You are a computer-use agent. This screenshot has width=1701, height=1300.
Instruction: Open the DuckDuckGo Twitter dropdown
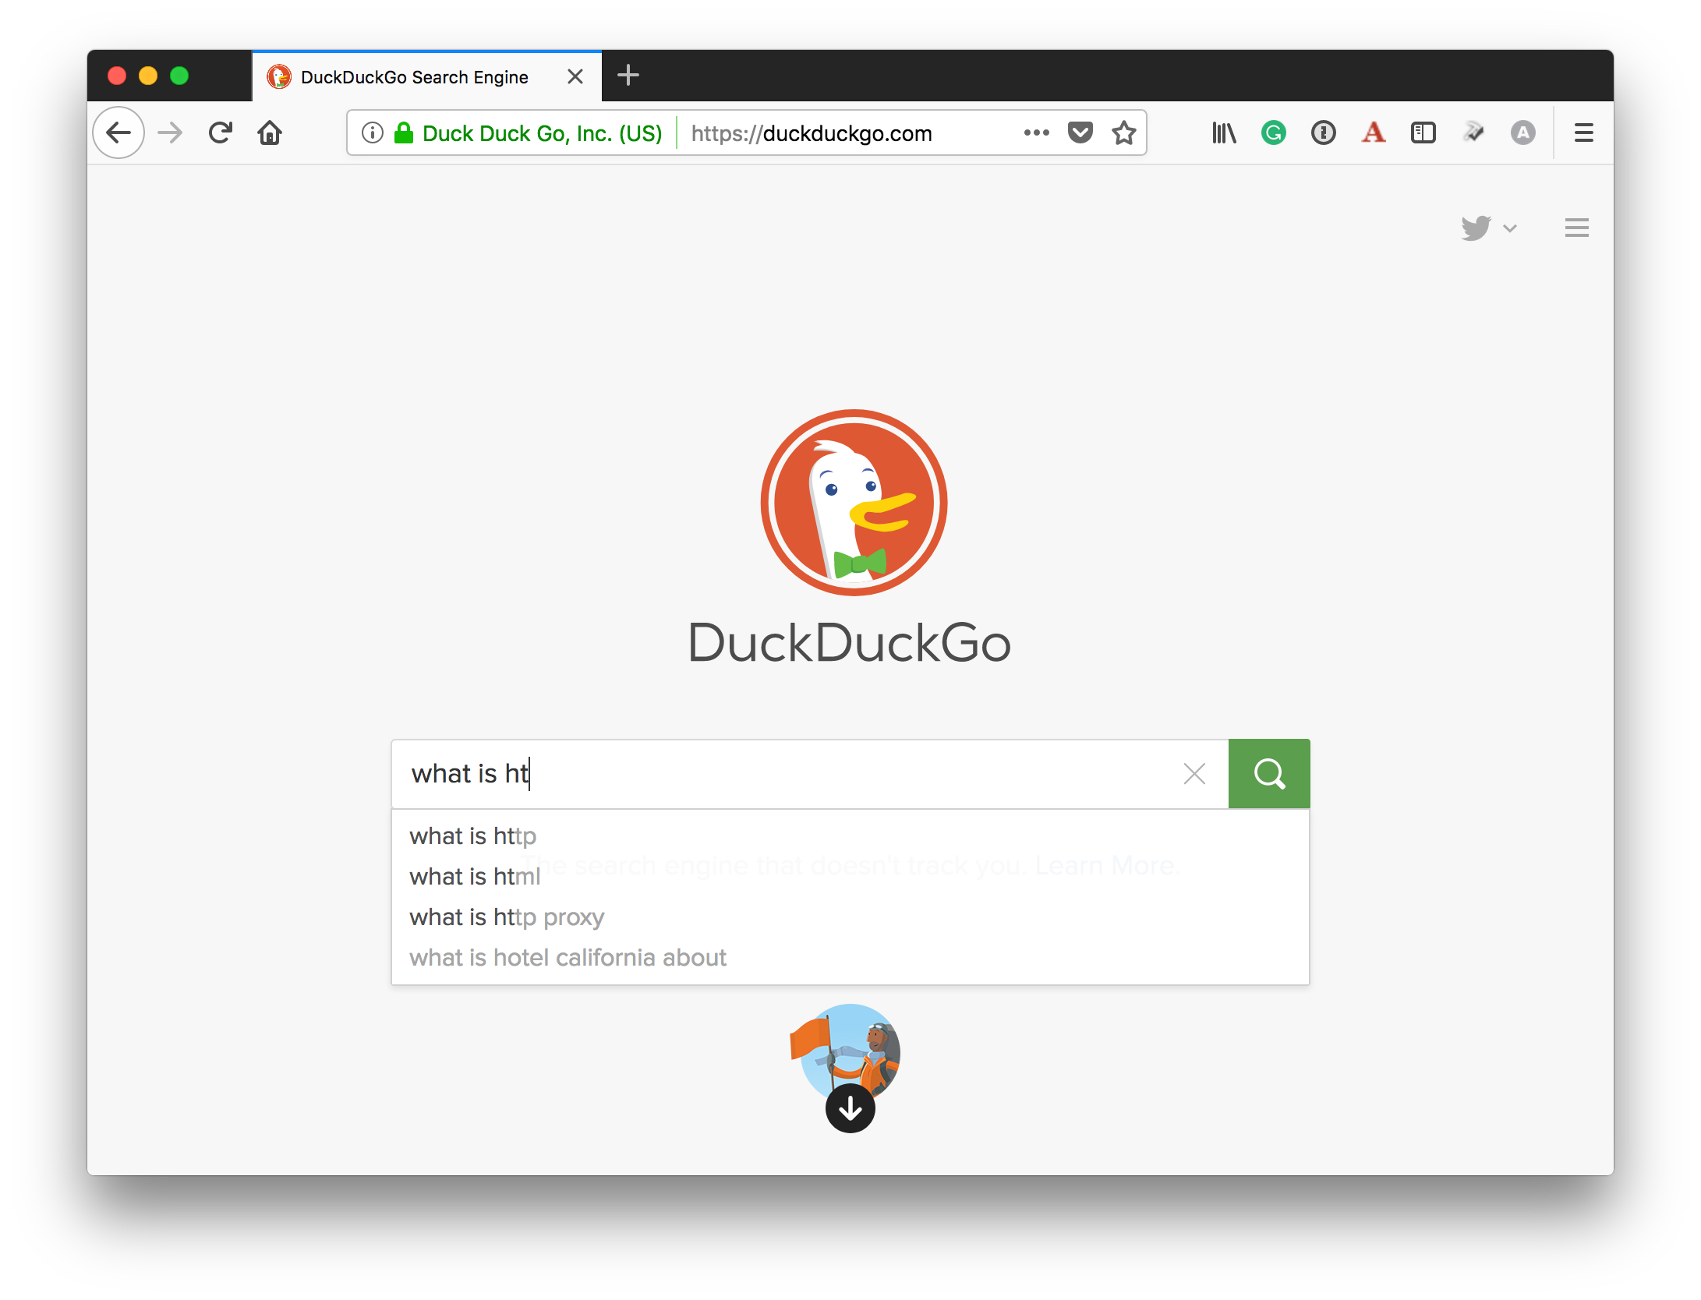point(1489,228)
